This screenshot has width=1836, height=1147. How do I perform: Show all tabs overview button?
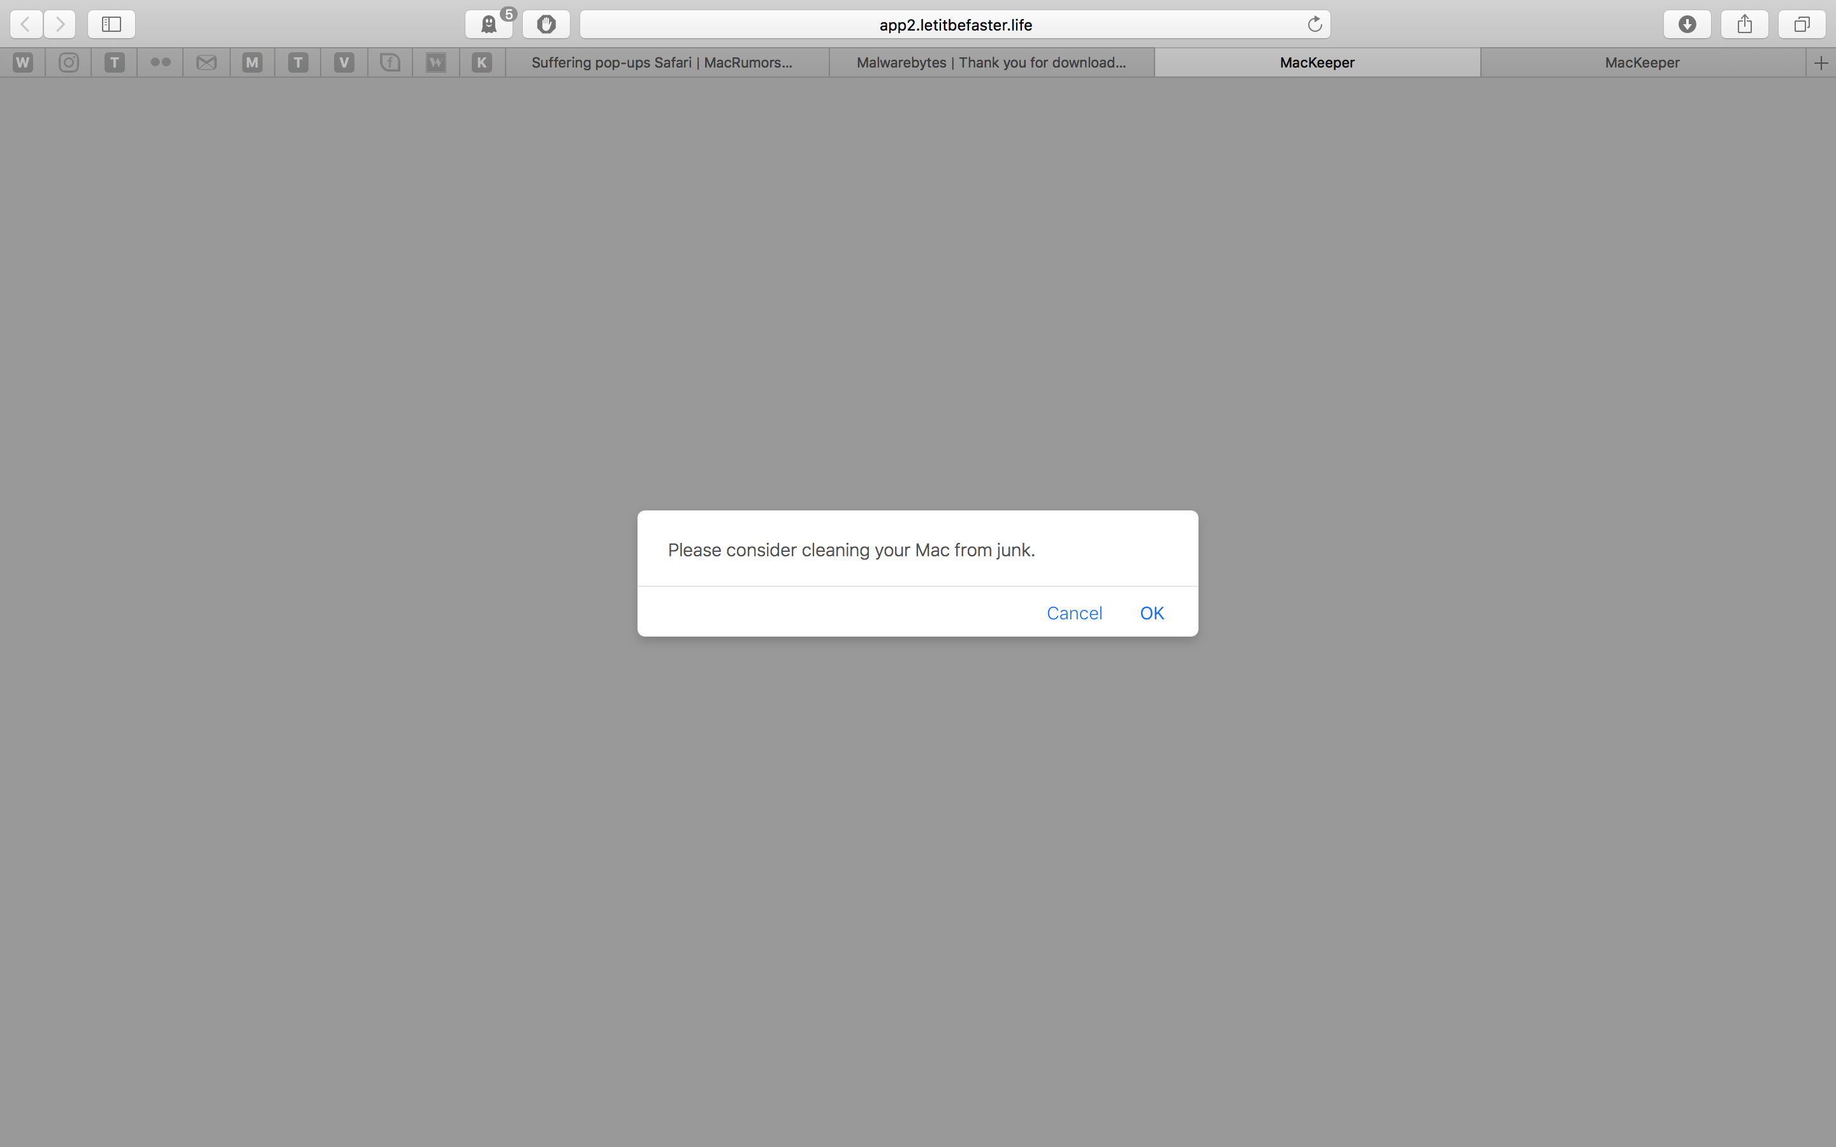(1801, 24)
